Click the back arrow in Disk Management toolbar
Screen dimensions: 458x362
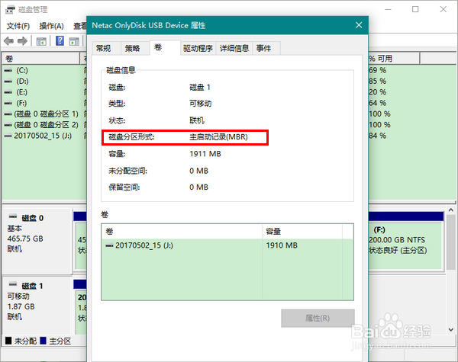(8, 41)
